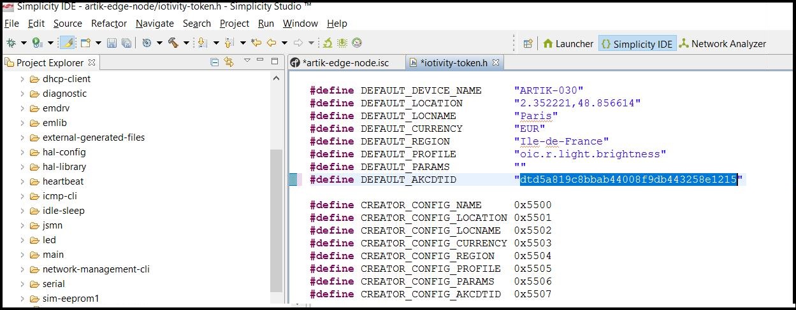Minimize the Project Explorer panel

click(x=260, y=59)
